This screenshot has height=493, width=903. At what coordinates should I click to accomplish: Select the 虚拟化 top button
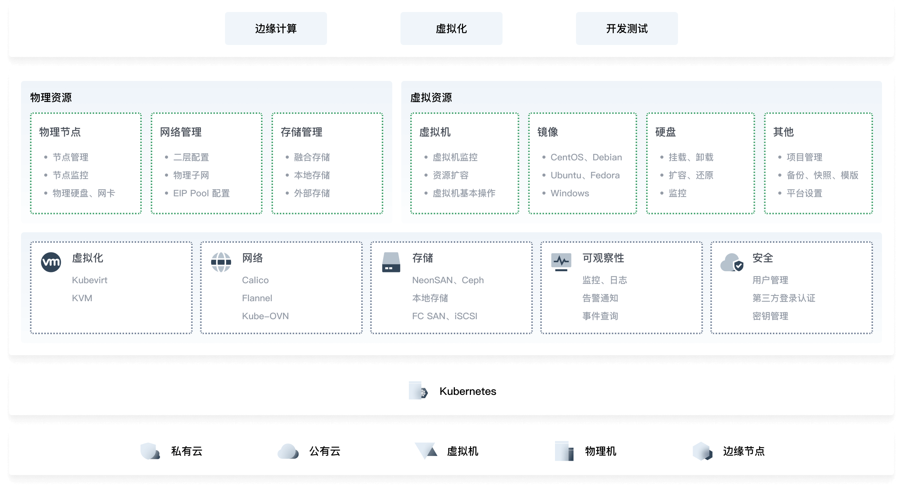click(451, 28)
